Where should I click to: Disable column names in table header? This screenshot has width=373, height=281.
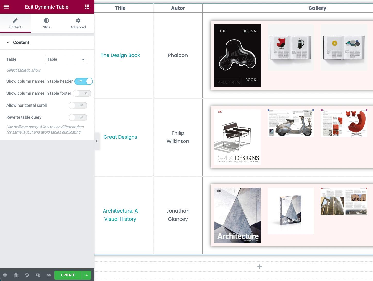(x=83, y=81)
